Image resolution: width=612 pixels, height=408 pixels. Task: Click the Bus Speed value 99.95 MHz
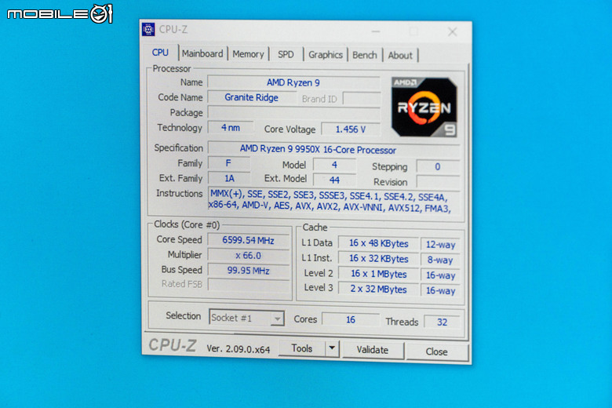click(248, 270)
